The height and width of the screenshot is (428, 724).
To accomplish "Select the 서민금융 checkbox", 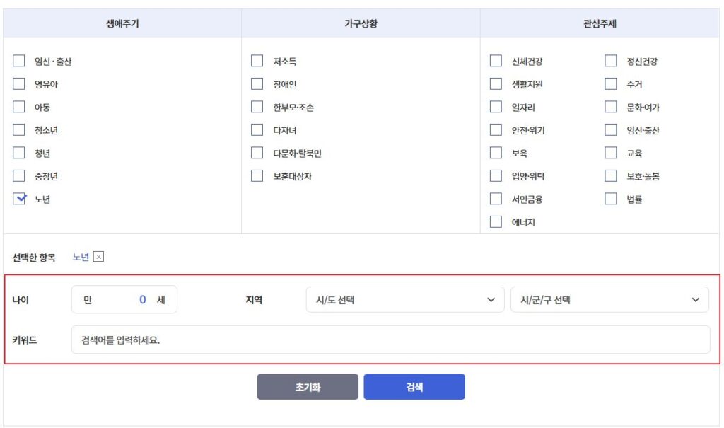I will point(496,199).
